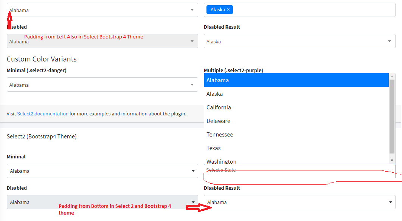Click the caret on the disabled Alaska select

point(390,41)
